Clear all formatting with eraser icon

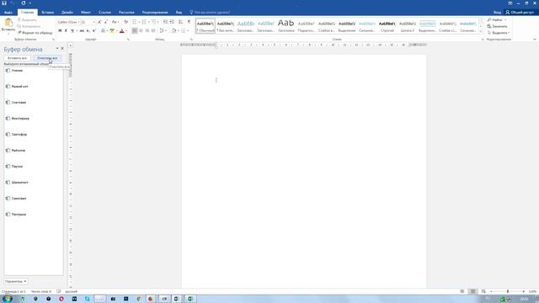[x=125, y=22]
